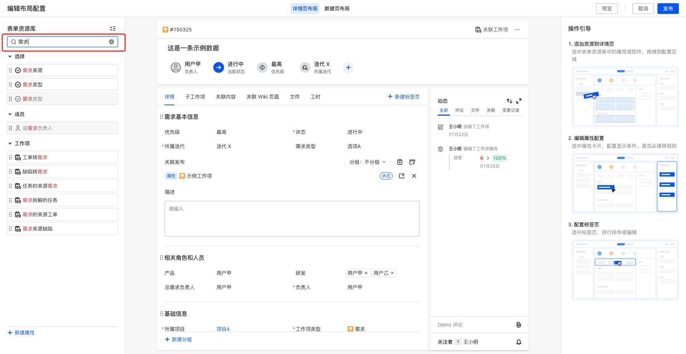Select 总需求负责人 member item
Image resolution: width=686 pixels, height=354 pixels.
63,128
